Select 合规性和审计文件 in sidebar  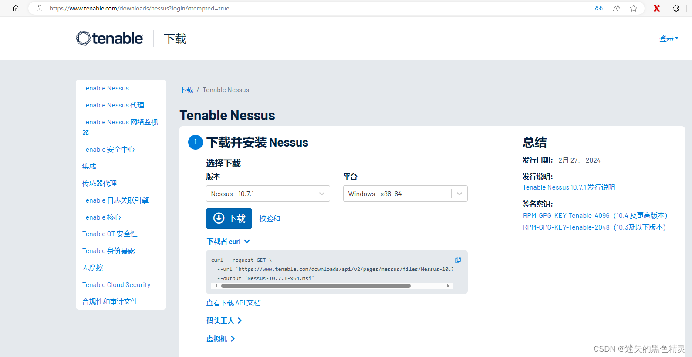[110, 301]
